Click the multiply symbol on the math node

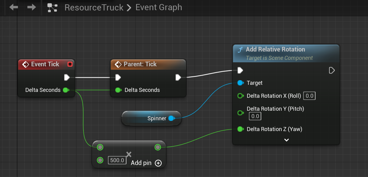click(129, 154)
